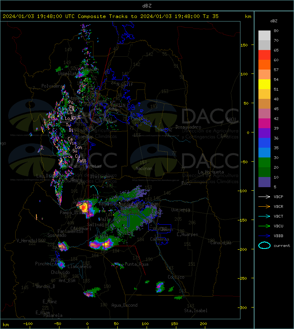Select the violet 5 dBZ color swatch
Image resolution: width=294 pixels, height=329 pixels.
point(264,182)
